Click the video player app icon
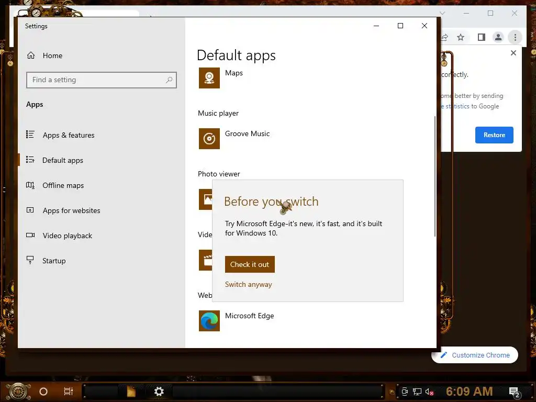The width and height of the screenshot is (536, 402). 205,260
